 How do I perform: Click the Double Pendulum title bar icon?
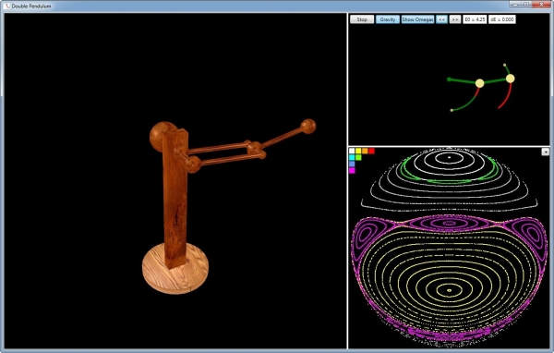pos(6,6)
